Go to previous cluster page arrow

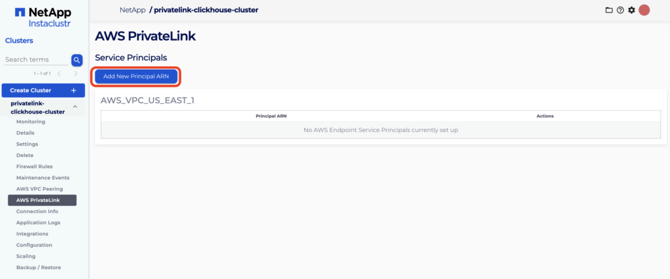[x=59, y=74]
